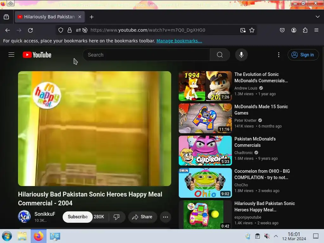324x243 pixels.
Task: Subscribe to SonikkuF
Action: 78,217
